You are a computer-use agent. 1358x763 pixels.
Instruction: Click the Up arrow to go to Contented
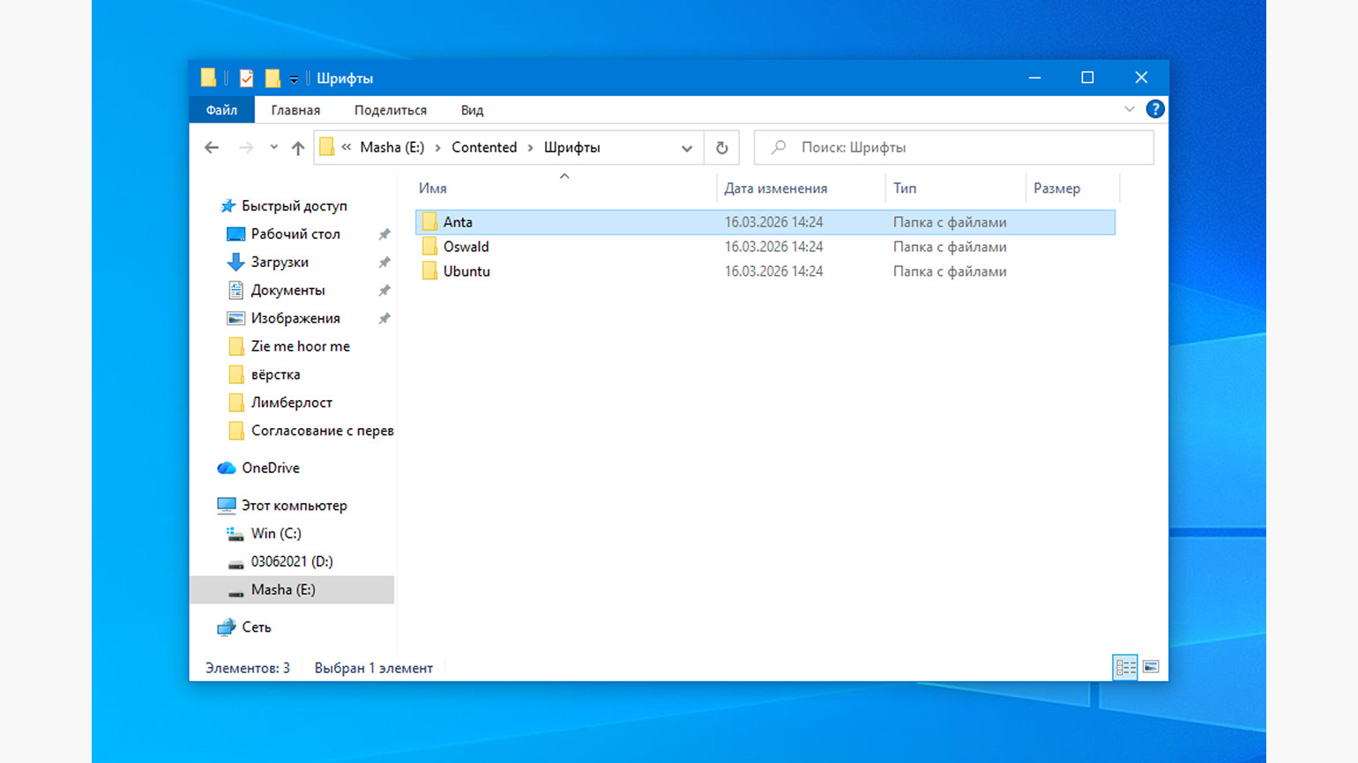coord(298,147)
